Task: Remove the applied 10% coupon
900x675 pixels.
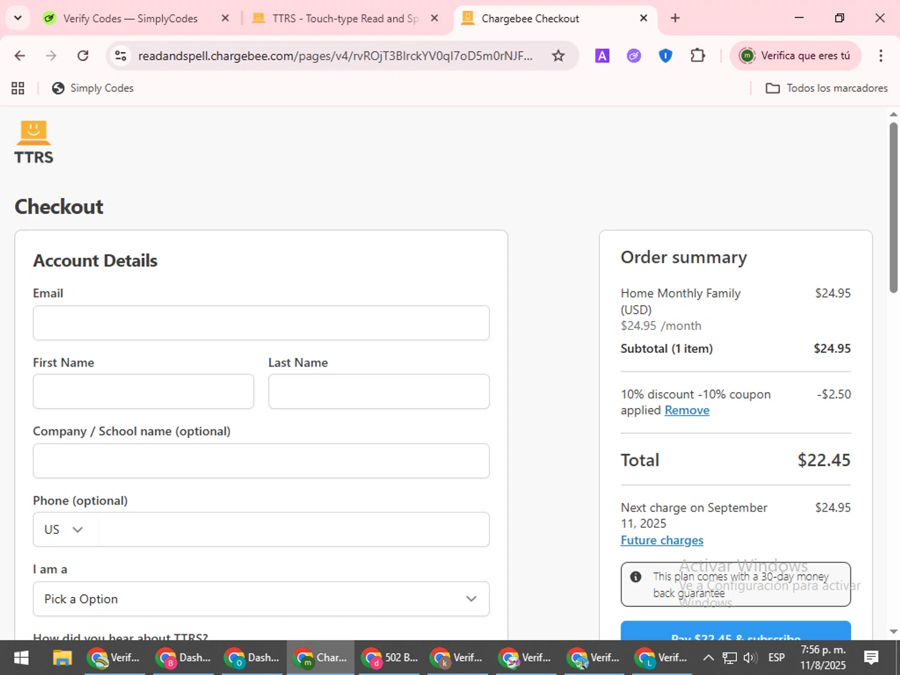Action: pyautogui.click(x=686, y=410)
